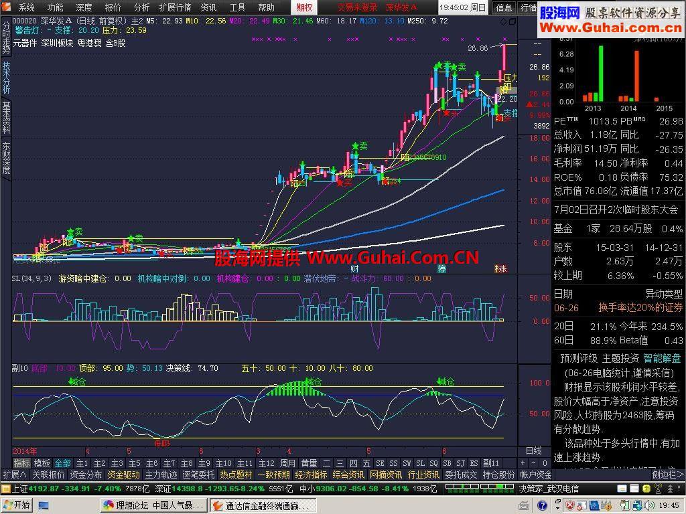This screenshot has height=514, width=686.
Task: Toggle the 指标 indicator mode button
Action: click(22, 463)
